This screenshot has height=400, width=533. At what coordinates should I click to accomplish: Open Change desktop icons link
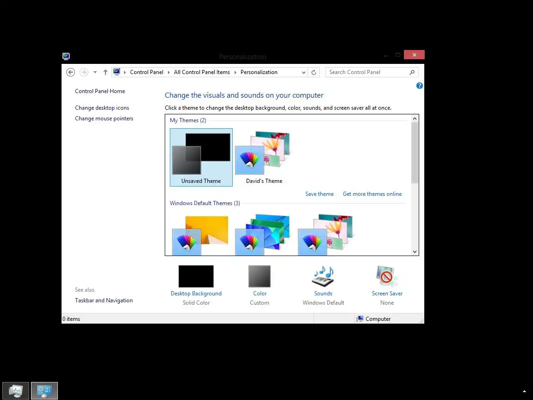[x=102, y=108]
